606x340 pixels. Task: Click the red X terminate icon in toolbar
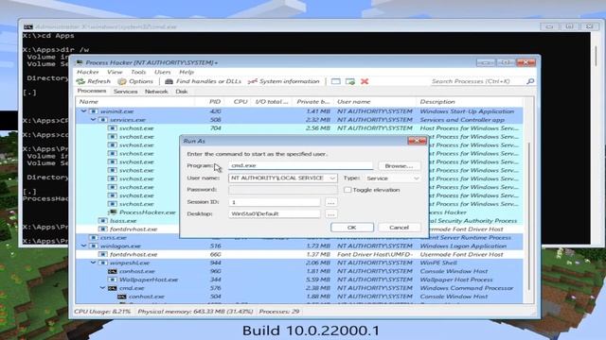pos(365,81)
